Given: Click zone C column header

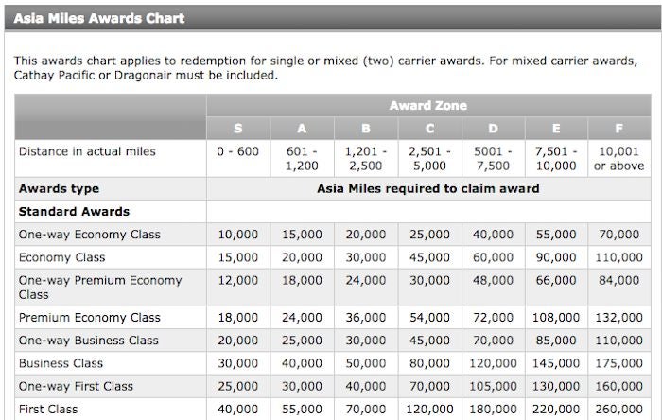Looking at the screenshot, I should pos(429,129).
